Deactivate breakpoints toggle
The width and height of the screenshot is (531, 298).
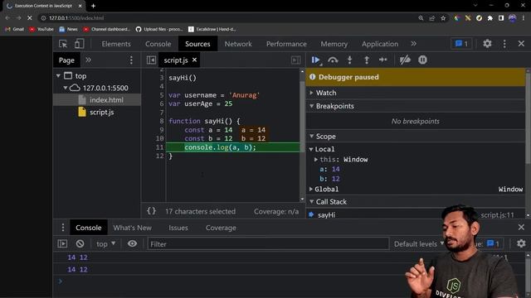pyautogui.click(x=405, y=60)
